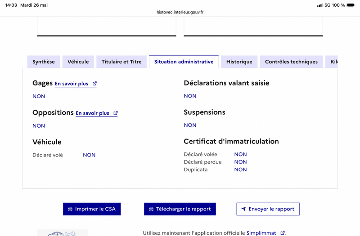Select the Titulaire et Titre tab
The image size is (360, 236).
point(121,62)
